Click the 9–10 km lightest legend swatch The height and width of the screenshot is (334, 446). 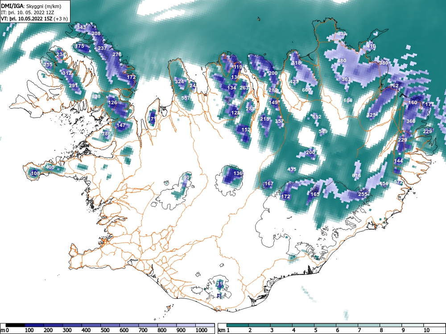coord(413,325)
